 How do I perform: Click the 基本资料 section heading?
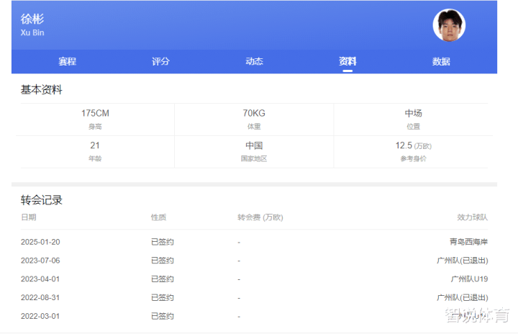(41, 89)
